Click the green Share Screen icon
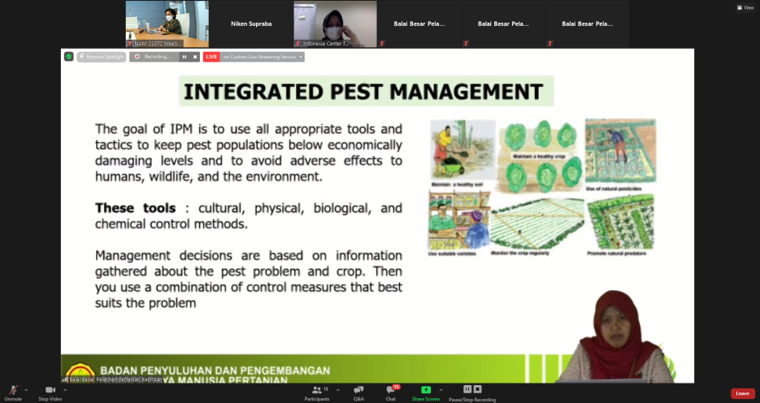This screenshot has width=760, height=403. 425,390
